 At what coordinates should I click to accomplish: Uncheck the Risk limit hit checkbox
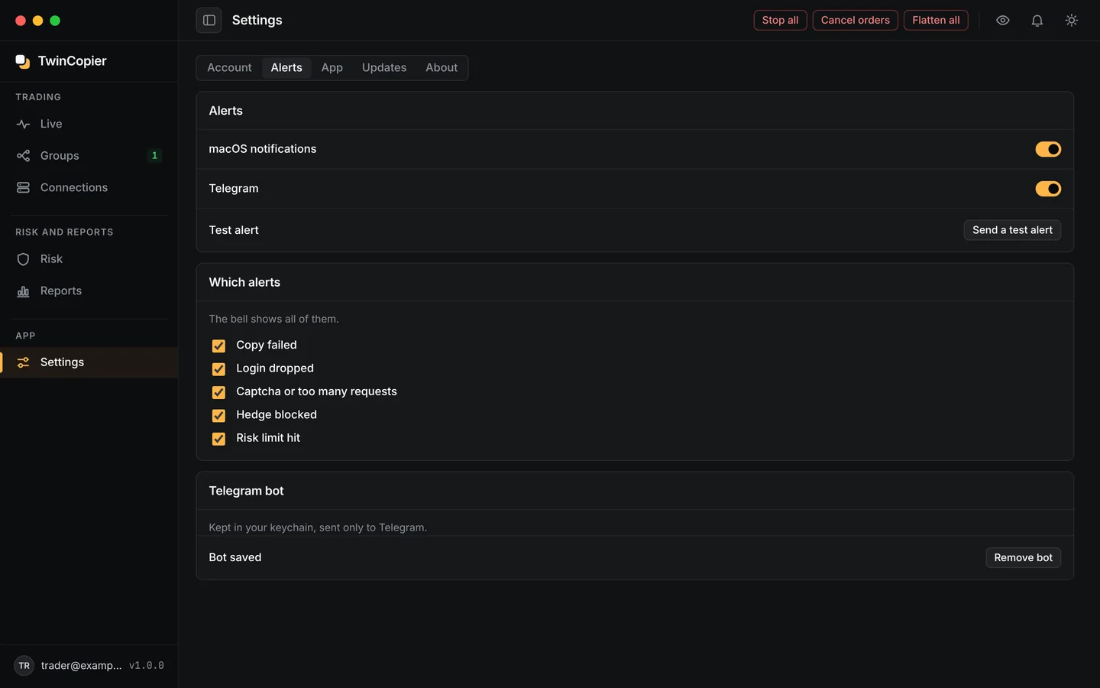point(218,439)
